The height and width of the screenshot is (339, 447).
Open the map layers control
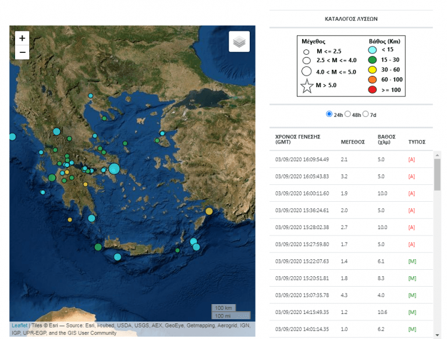[239, 42]
